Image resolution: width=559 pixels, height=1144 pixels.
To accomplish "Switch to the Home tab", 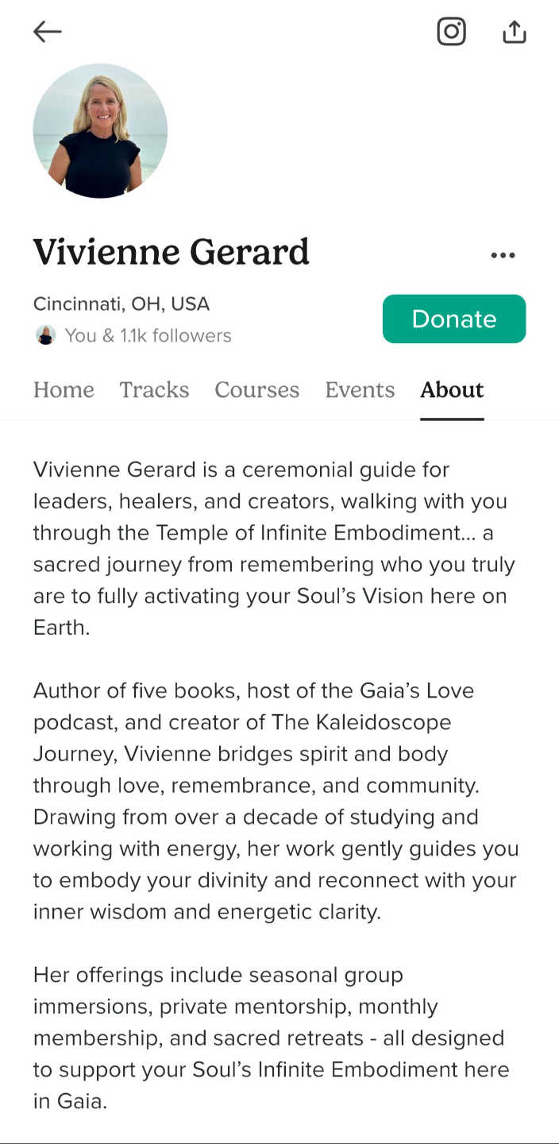I will (x=64, y=389).
